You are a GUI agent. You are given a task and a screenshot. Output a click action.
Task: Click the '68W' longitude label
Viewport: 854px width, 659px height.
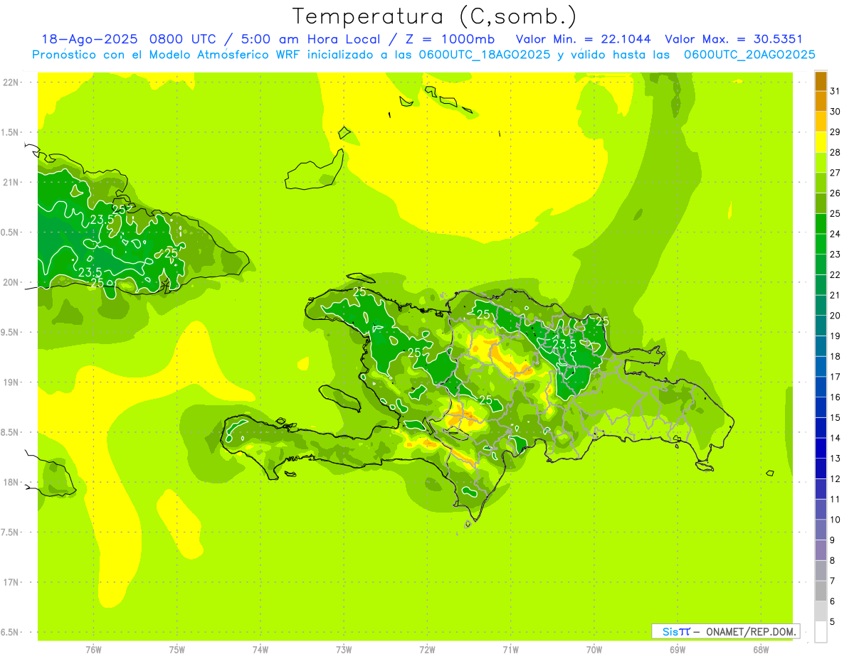click(x=761, y=650)
